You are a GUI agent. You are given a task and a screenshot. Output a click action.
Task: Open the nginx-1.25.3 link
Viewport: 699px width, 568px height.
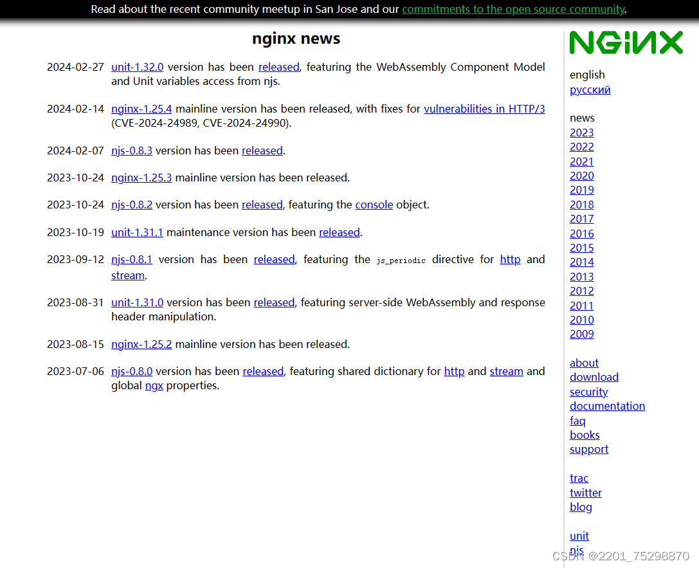point(141,178)
